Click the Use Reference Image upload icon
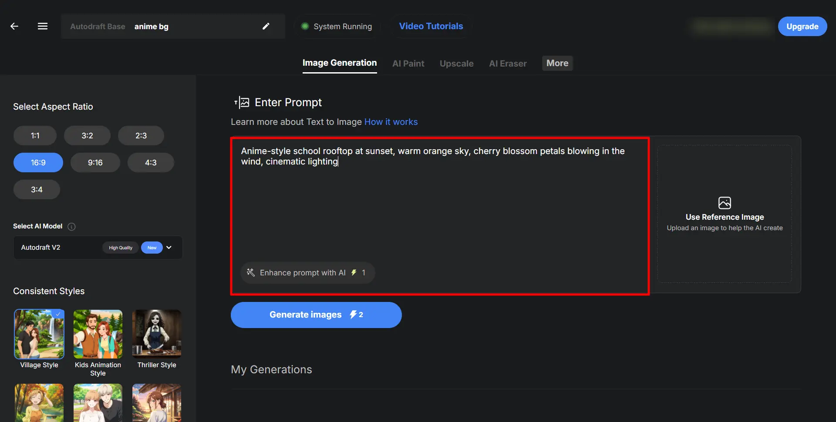This screenshot has width=836, height=422. [x=725, y=203]
